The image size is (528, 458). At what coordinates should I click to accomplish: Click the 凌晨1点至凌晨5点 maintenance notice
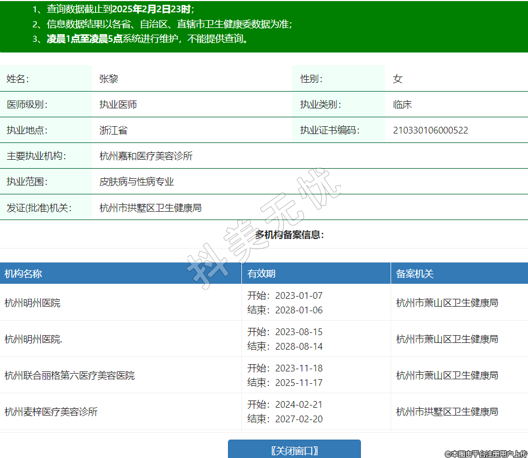(84, 39)
